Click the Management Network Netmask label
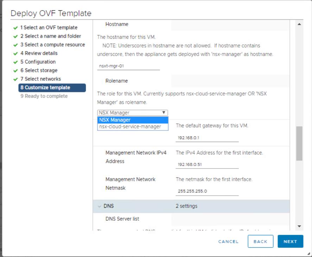Screen dimensions: 312x257 pyautogui.click(x=130, y=184)
